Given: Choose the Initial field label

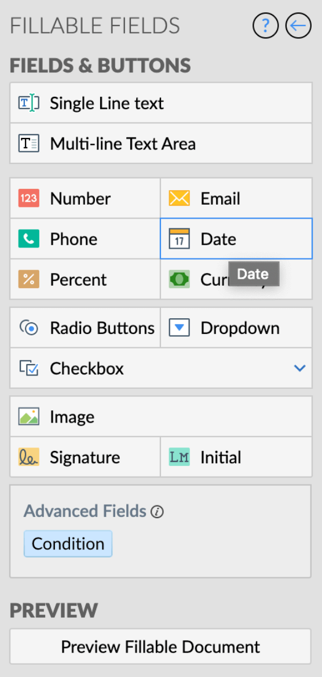Looking at the screenshot, I should 221,457.
